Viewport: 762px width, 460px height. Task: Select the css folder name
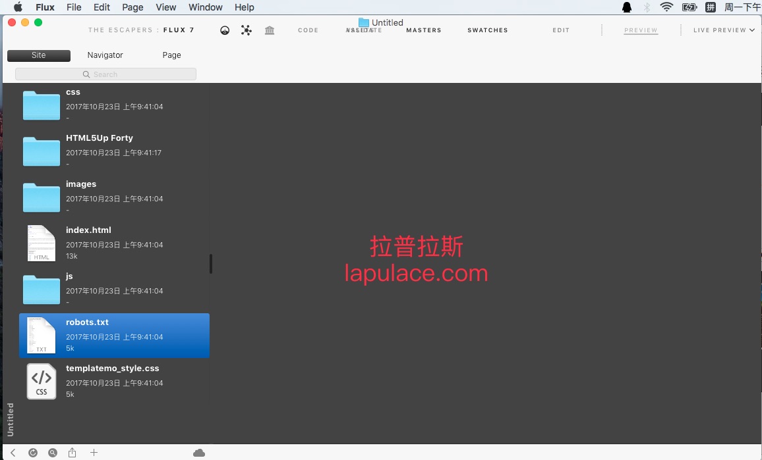click(x=73, y=92)
